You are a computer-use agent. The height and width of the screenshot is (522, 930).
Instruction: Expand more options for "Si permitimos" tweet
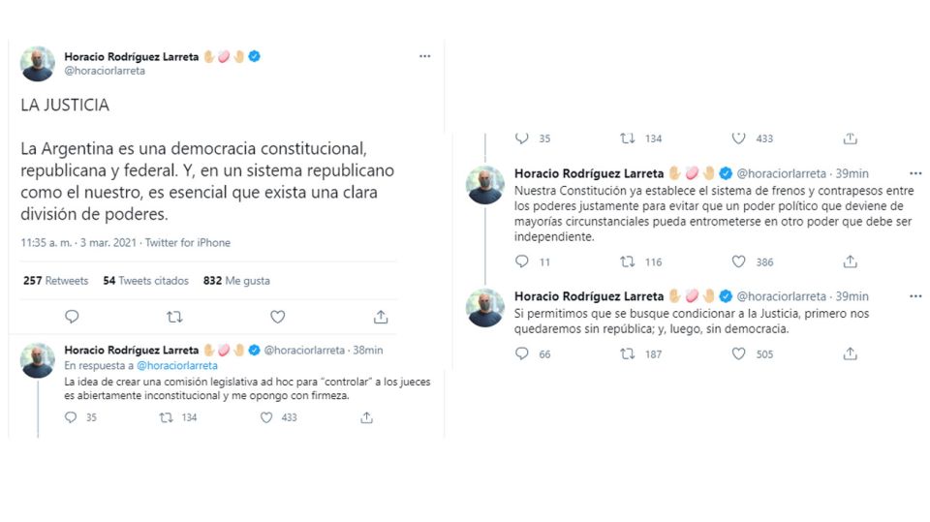[915, 295]
